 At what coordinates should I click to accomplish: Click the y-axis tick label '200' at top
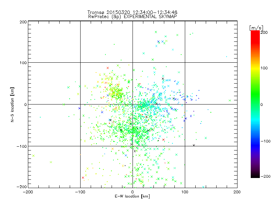tap(23, 22)
